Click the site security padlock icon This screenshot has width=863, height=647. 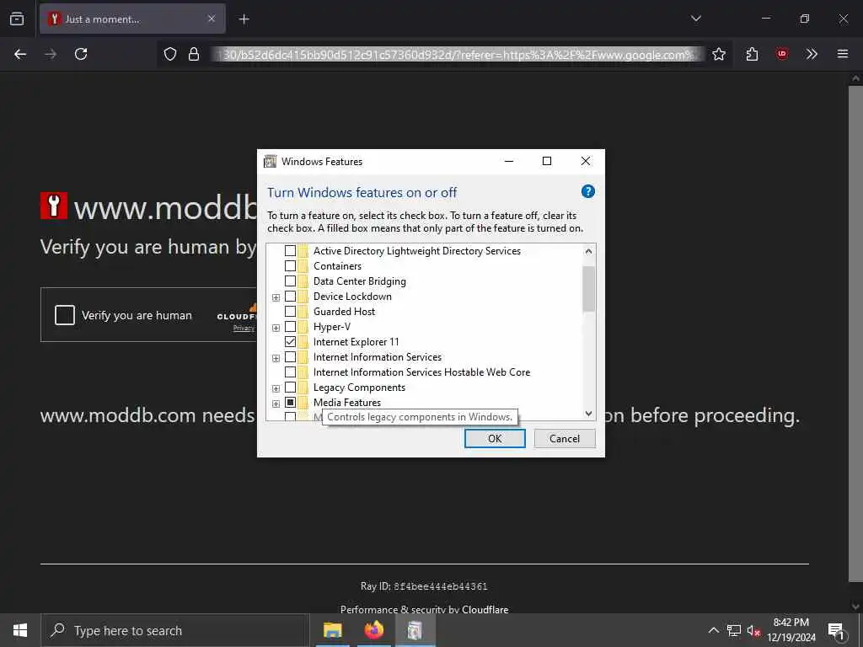(194, 54)
